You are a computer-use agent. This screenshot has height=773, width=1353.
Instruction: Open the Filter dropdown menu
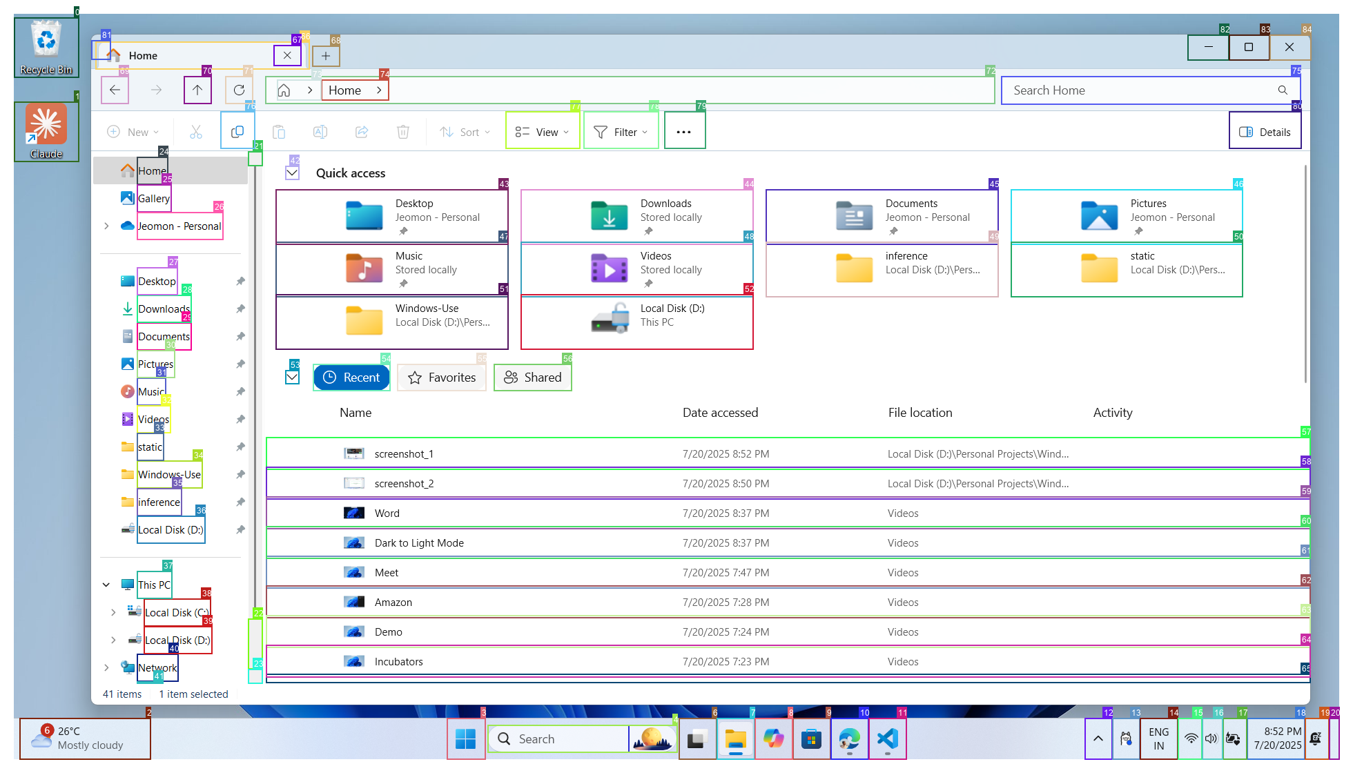[x=621, y=131]
